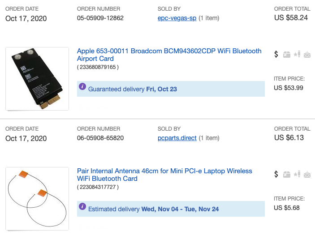Click the info icon beside Estimated delivery
315x235 pixels.
(x=82, y=206)
